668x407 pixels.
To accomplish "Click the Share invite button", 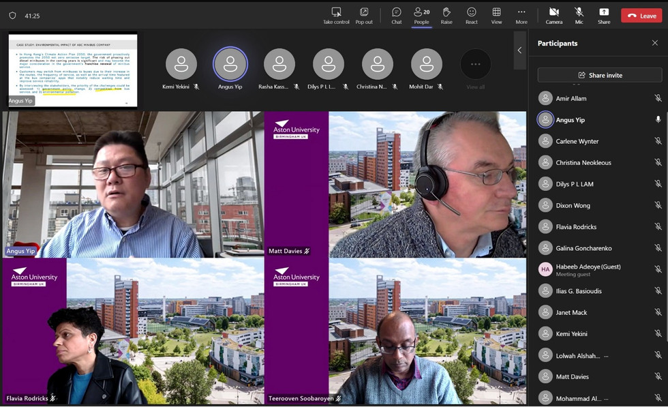I will click(599, 75).
